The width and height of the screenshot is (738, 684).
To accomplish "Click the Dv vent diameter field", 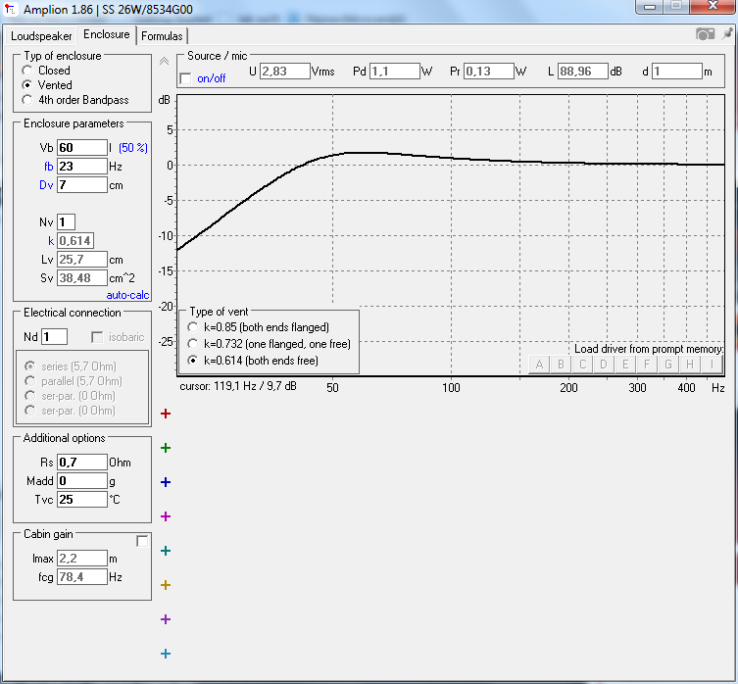I will [82, 185].
